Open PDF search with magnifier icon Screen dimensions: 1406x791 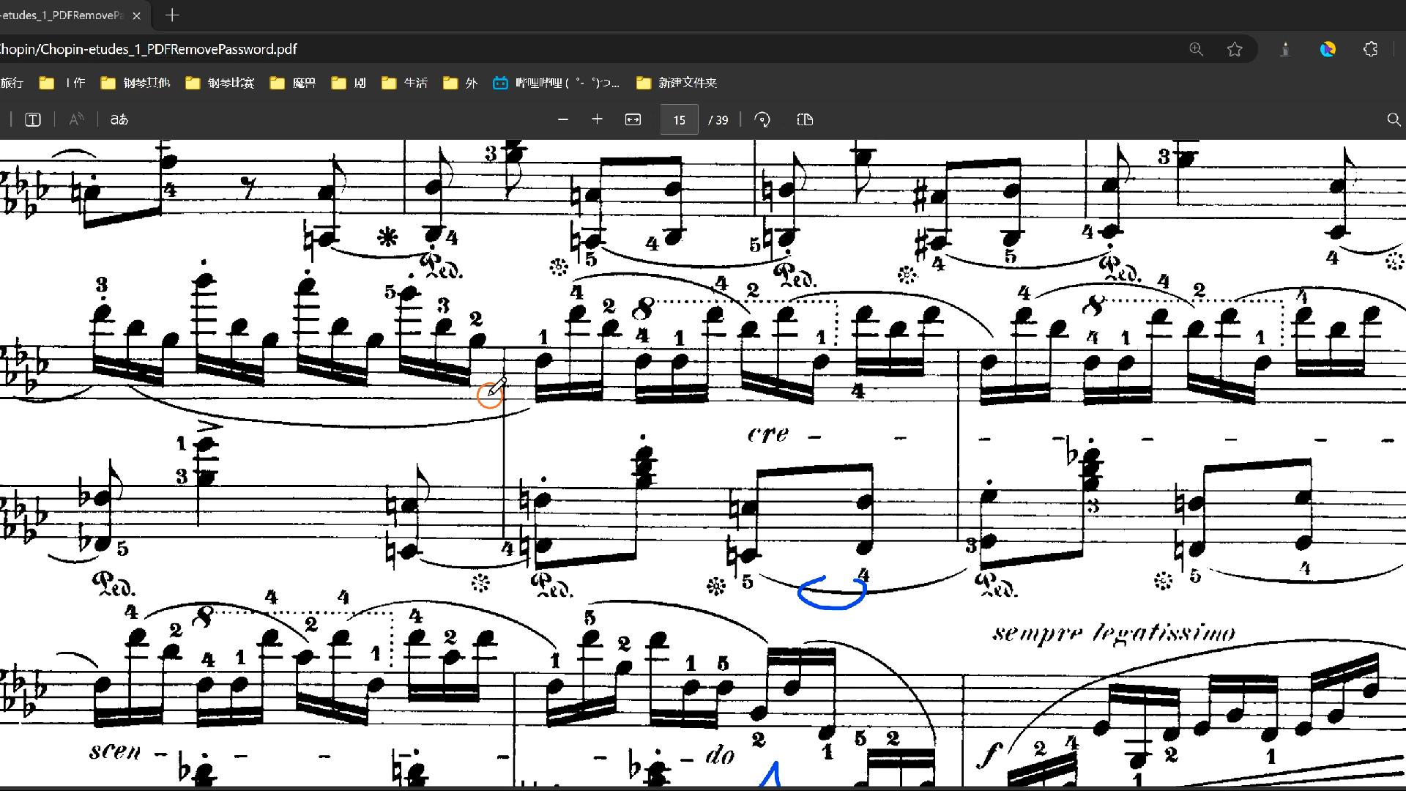pos(1394,119)
